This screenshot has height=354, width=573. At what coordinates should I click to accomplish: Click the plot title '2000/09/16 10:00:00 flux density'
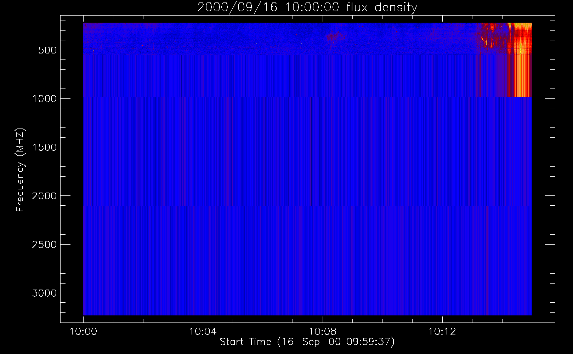click(307, 7)
